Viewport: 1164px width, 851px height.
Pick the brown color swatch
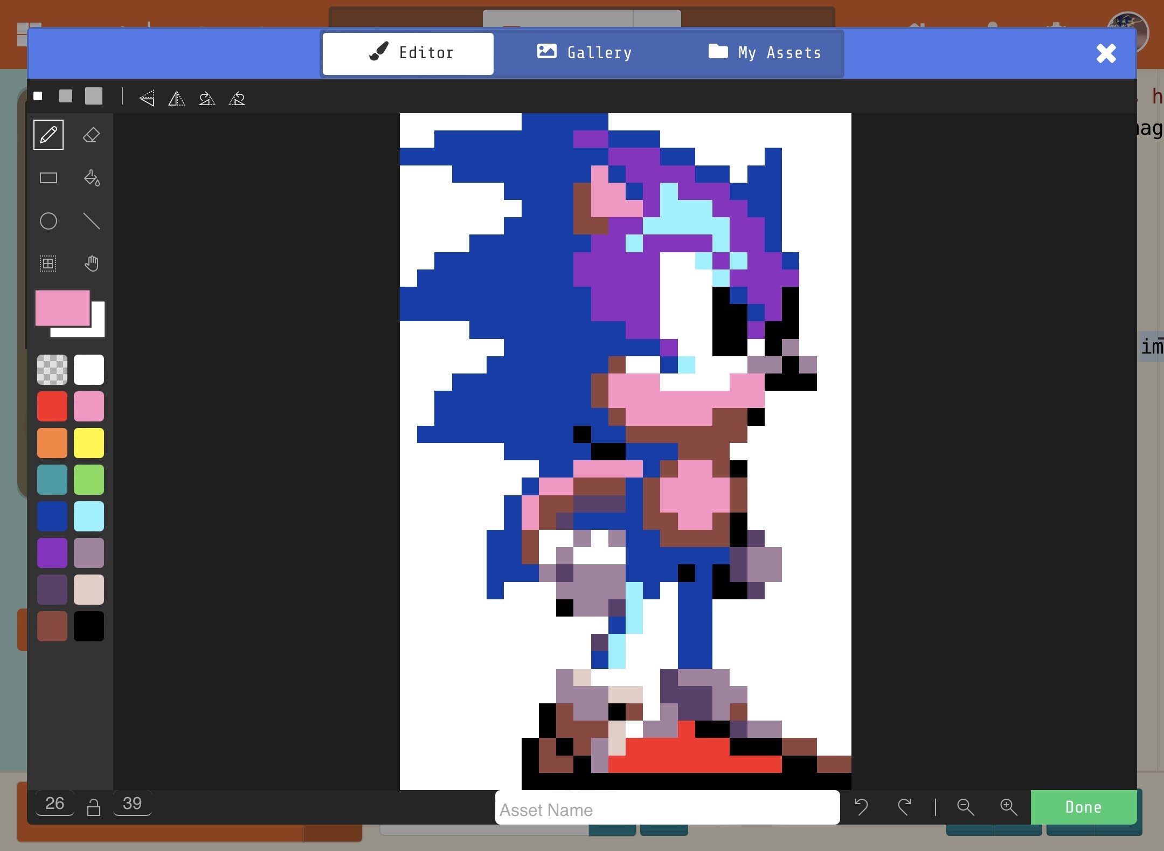(x=52, y=626)
